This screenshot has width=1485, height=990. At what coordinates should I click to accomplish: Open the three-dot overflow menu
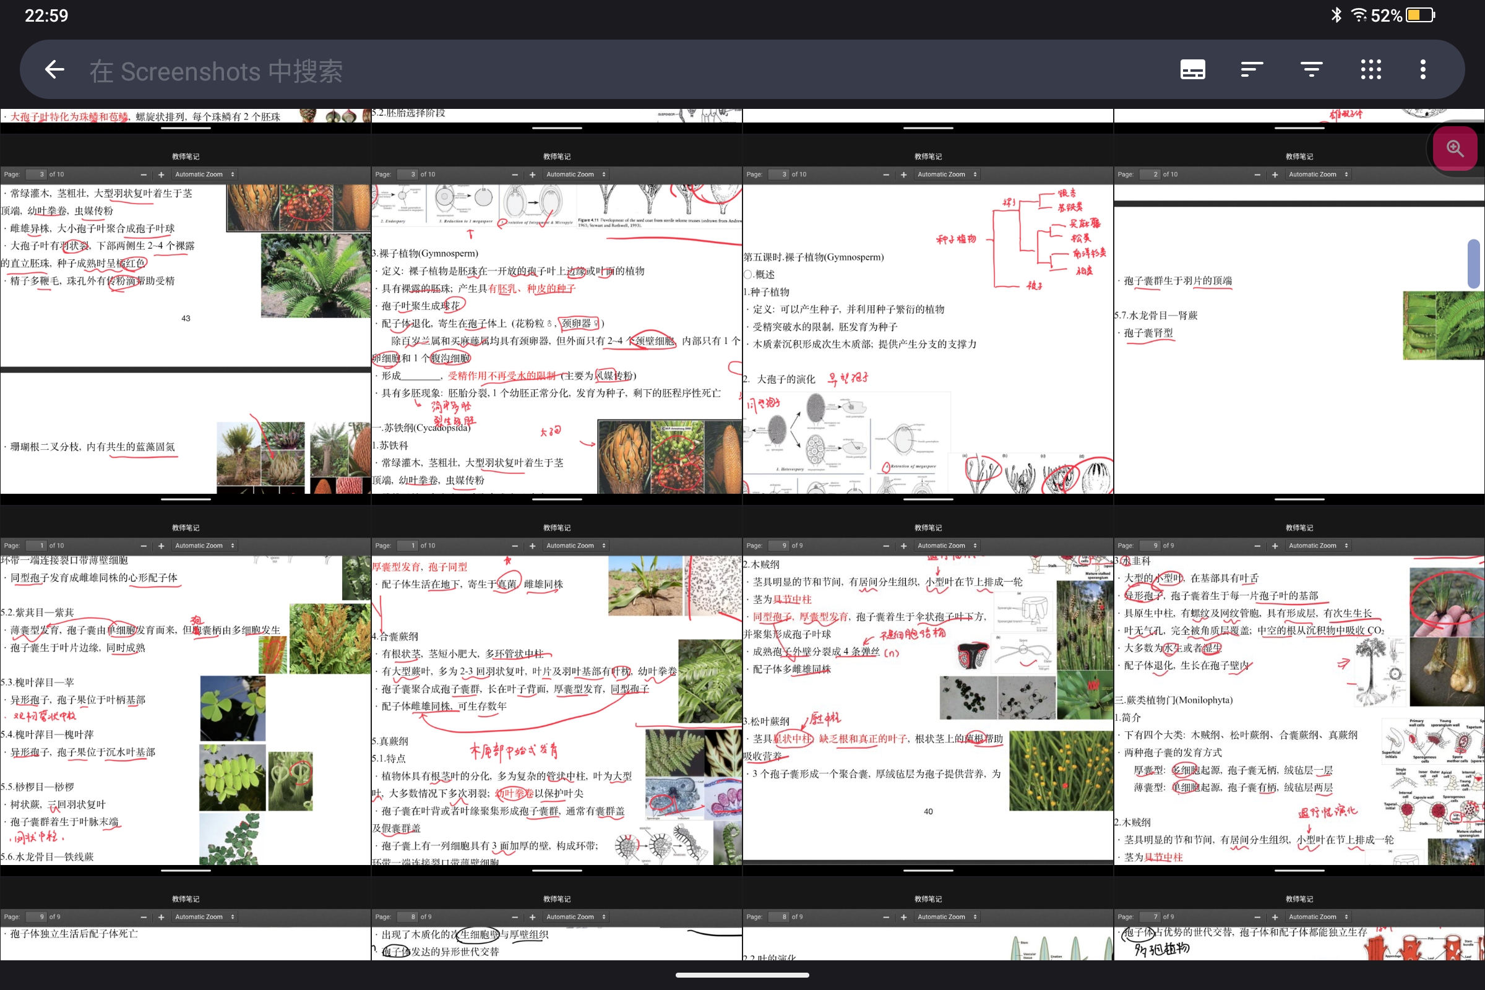coord(1423,69)
